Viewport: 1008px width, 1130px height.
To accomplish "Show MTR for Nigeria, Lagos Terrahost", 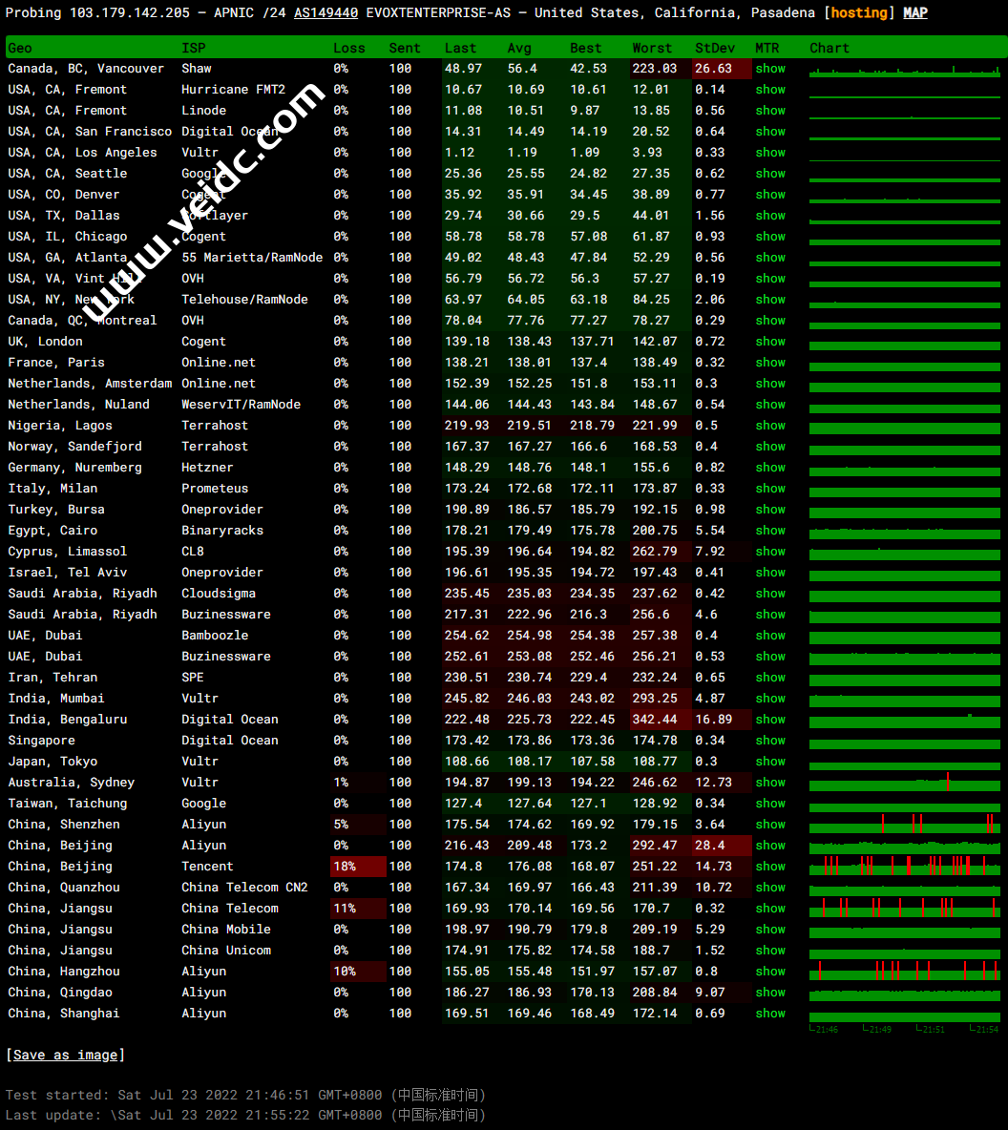I will (x=770, y=426).
